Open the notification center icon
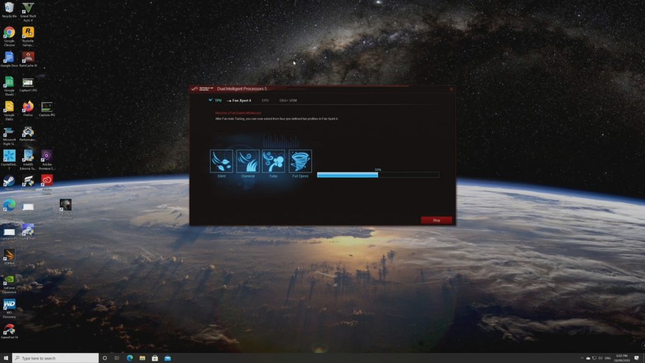The image size is (645, 363). pos(637,358)
